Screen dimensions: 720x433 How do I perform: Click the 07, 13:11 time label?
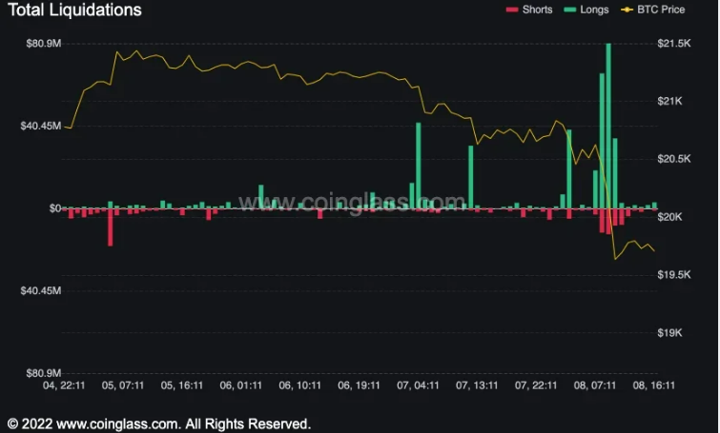pos(477,385)
